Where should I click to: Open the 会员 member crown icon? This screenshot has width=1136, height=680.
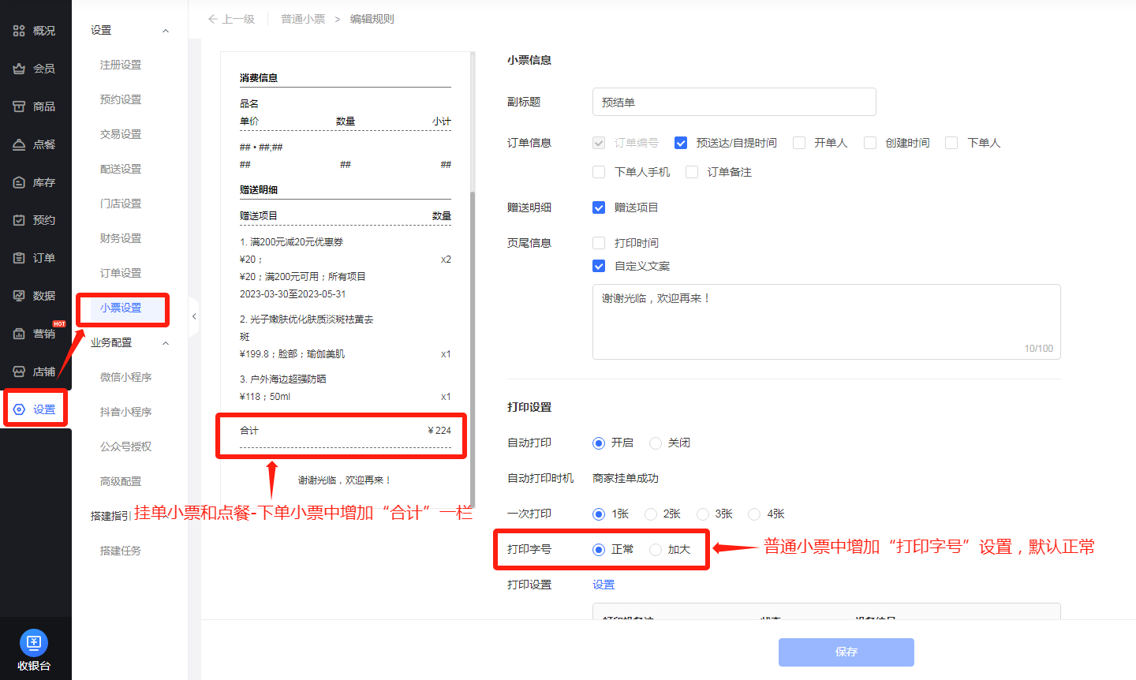click(19, 69)
